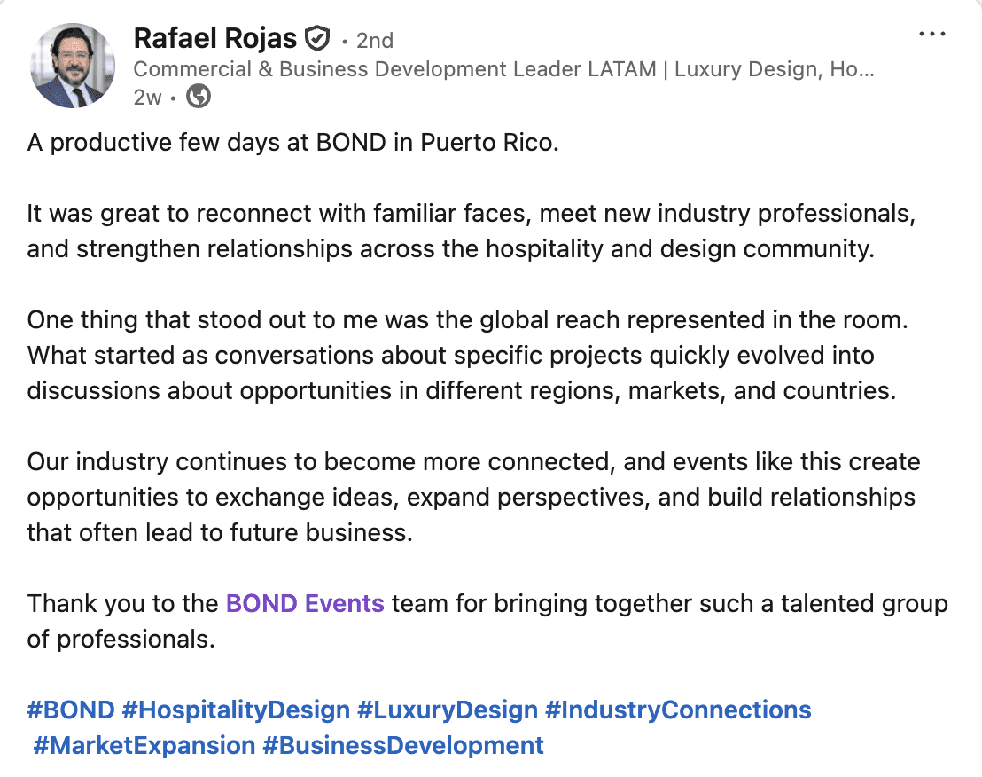This screenshot has width=982, height=777.
Task: Open the #IndustryConnections hashtag
Action: click(678, 710)
